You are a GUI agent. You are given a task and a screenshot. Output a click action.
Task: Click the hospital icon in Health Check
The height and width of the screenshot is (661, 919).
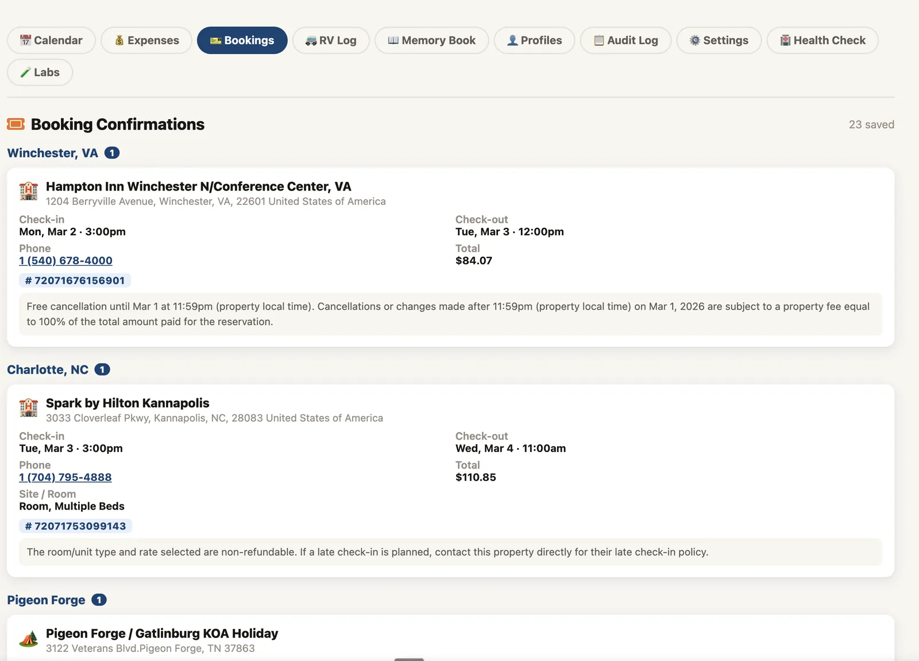(785, 40)
